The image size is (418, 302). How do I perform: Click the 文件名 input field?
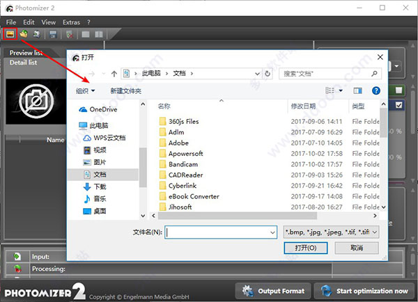pyautogui.click(x=221, y=232)
